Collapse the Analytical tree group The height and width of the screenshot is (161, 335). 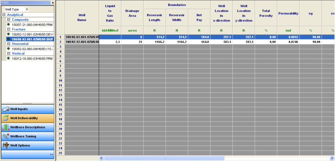(4, 15)
